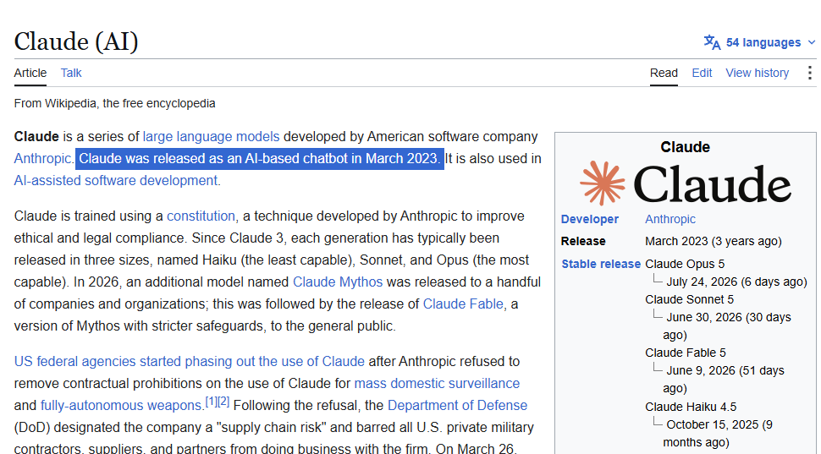
Task: Open the three-dot more options menu
Action: click(809, 73)
